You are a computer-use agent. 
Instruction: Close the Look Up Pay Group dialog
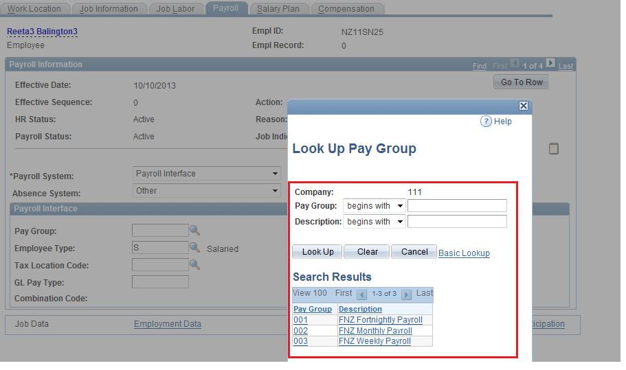point(524,106)
